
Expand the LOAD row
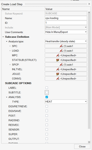10,51
